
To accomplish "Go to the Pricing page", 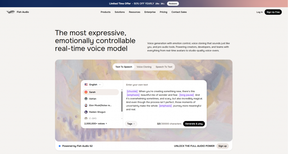I will 163,12.
